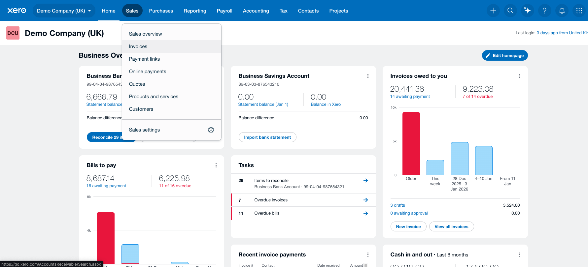This screenshot has width=588, height=267.
Task: Open the Reporting menu
Action: tap(195, 11)
